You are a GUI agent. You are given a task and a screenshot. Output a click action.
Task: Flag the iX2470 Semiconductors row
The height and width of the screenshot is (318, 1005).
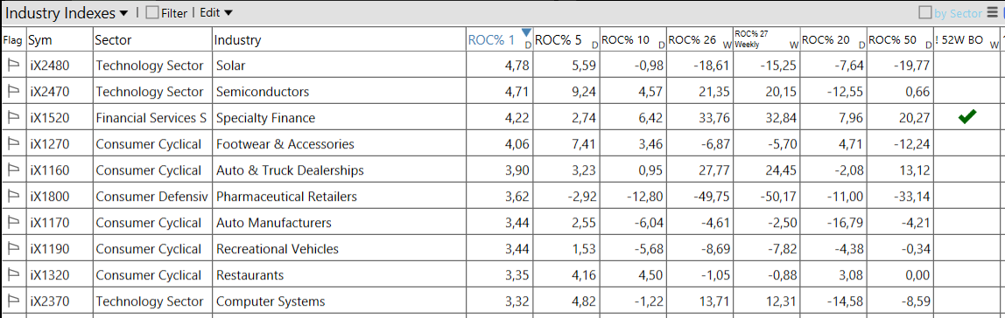[12, 92]
